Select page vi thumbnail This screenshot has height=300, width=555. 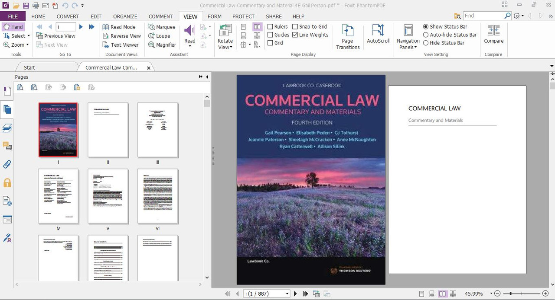point(158,196)
